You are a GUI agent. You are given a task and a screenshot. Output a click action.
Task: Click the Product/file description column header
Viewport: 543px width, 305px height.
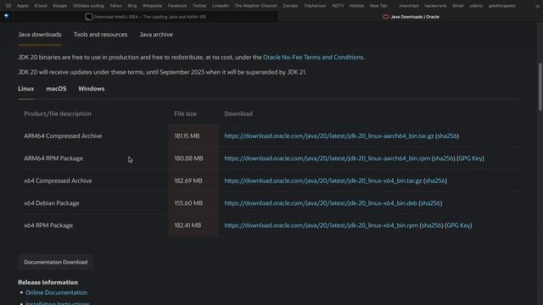pyautogui.click(x=58, y=114)
